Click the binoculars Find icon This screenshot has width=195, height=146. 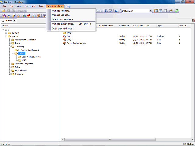click(106, 11)
